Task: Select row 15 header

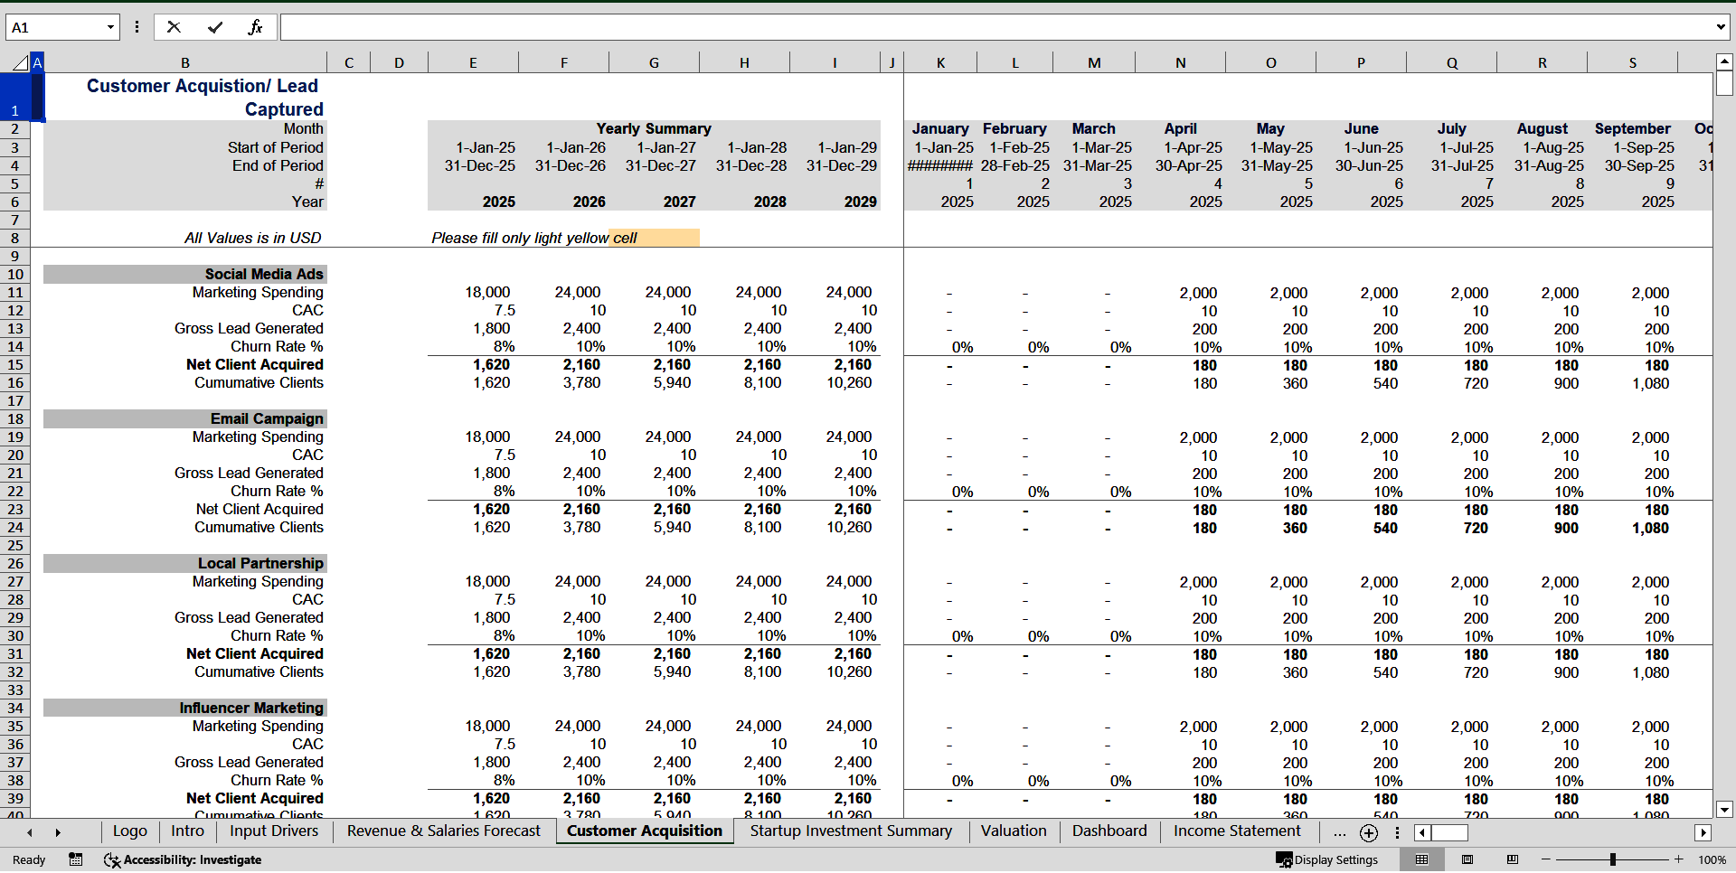Action: point(15,364)
